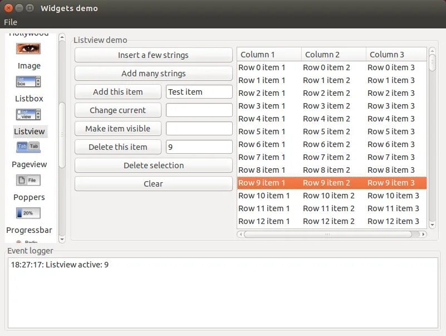Image resolution: width=446 pixels, height=336 pixels.
Task: Sort by Column 3 header
Action: tap(396, 55)
